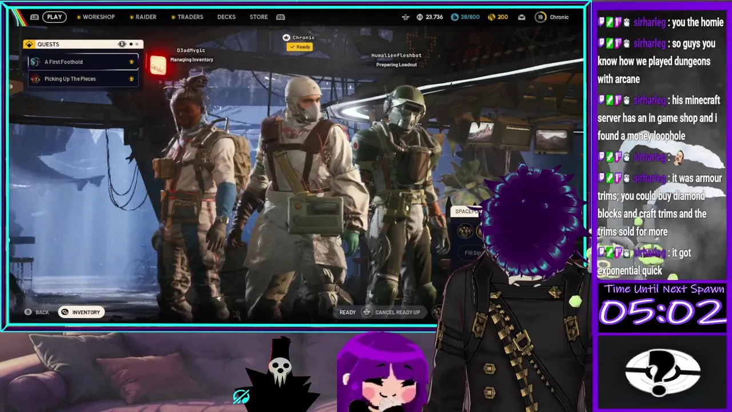
Task: Click the muted eye icon near the skull
Action: click(241, 397)
